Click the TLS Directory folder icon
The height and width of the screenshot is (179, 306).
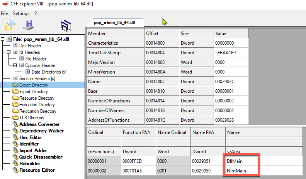pyautogui.click(x=15, y=117)
